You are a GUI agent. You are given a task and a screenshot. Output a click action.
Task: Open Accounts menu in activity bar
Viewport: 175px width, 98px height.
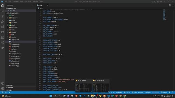pos(2,83)
